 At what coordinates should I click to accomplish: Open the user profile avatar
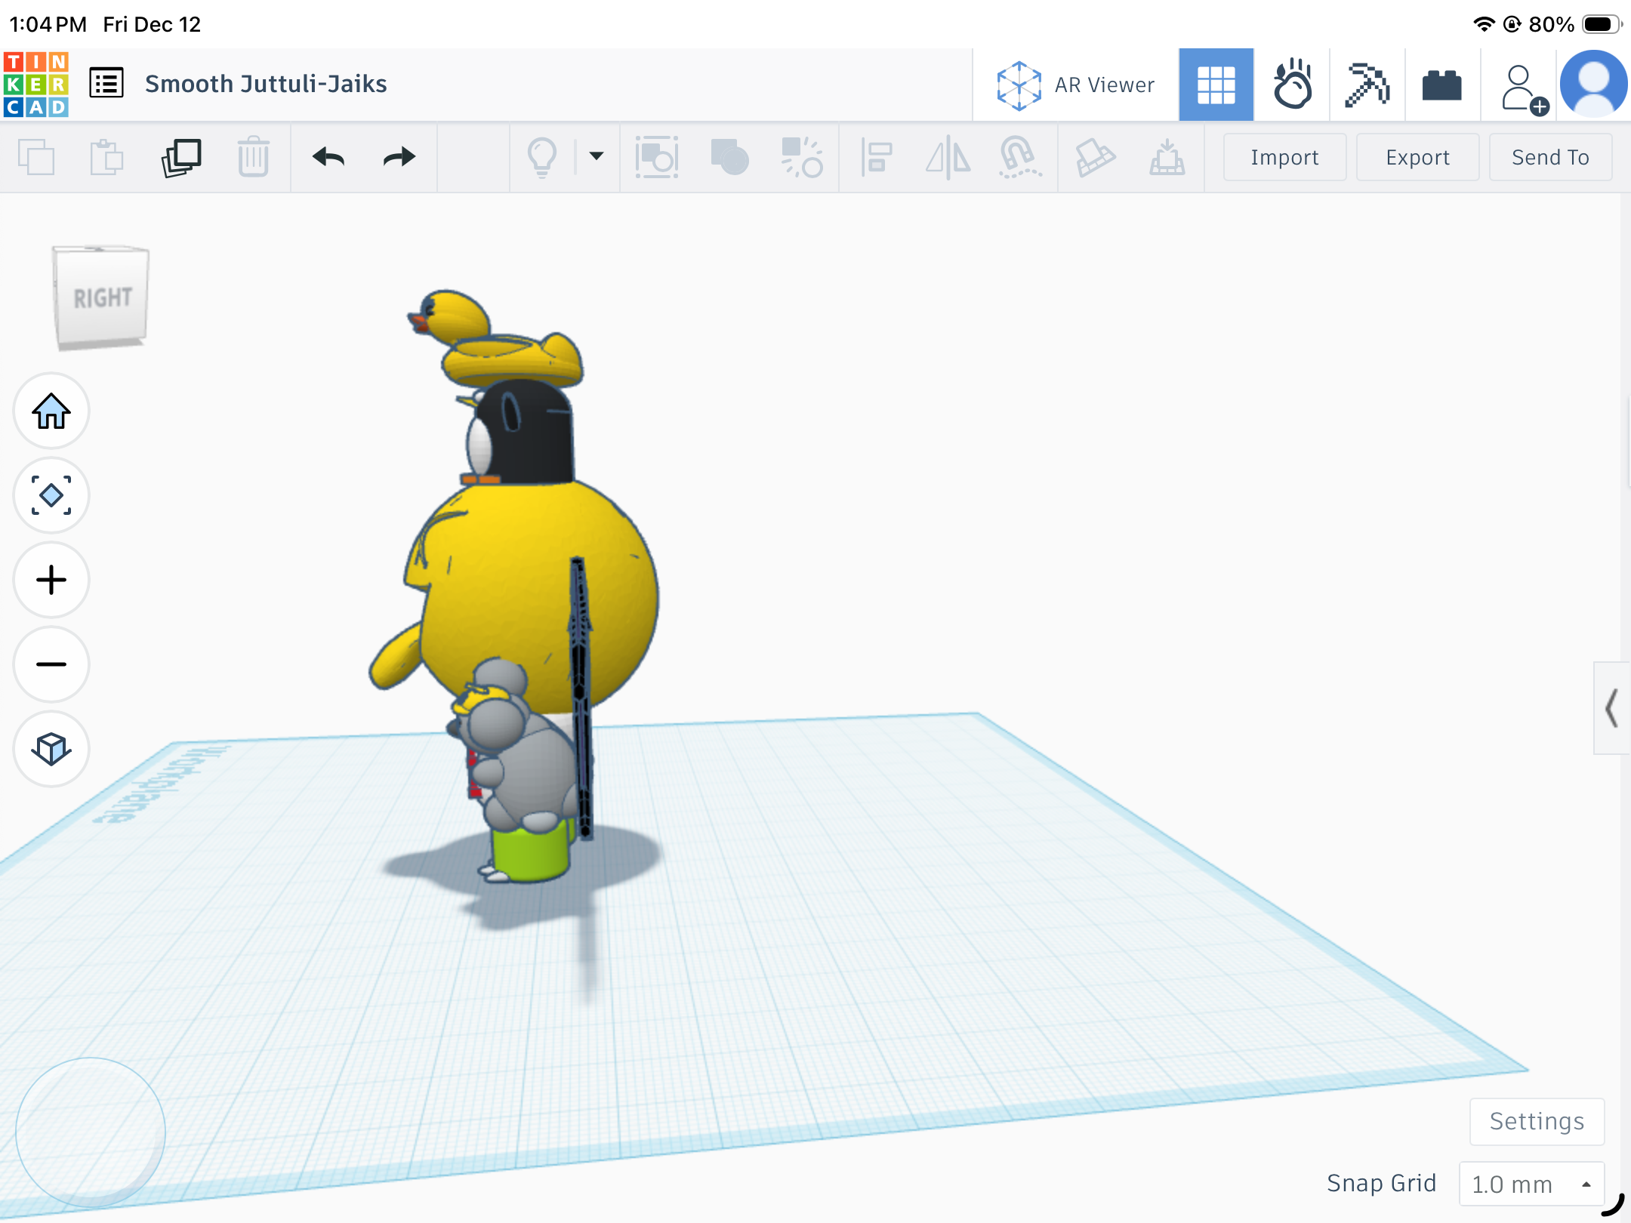[x=1594, y=84]
